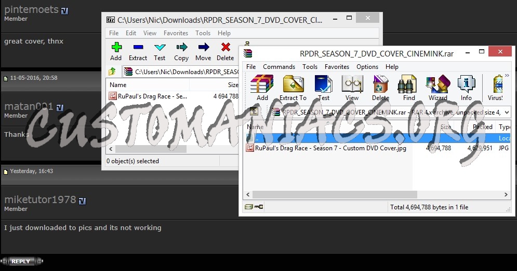Open Help menu in WinRAR window
The height and width of the screenshot is (271, 517).
(392, 67)
